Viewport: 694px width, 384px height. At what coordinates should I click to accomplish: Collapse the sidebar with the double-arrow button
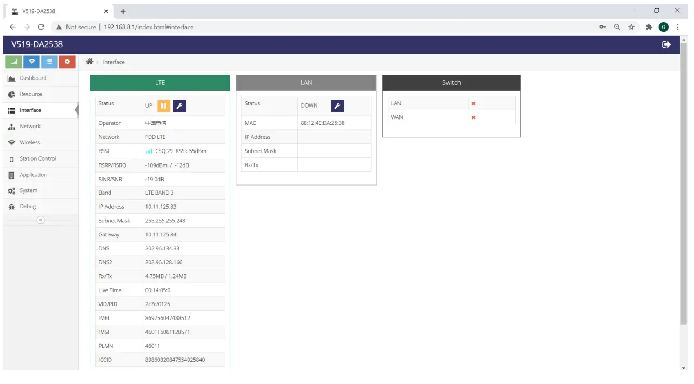coord(41,220)
